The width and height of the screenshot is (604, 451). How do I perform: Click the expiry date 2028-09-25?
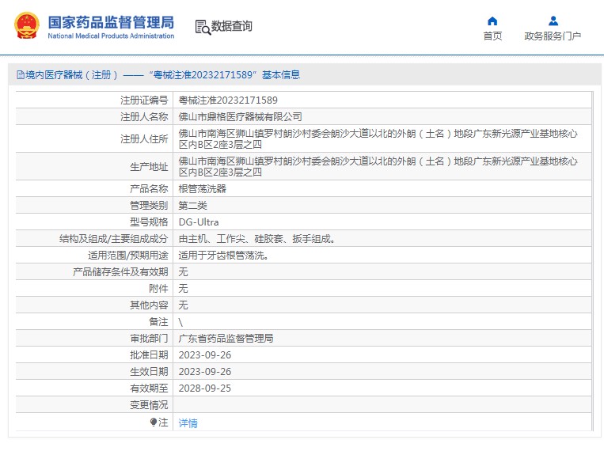(x=205, y=388)
